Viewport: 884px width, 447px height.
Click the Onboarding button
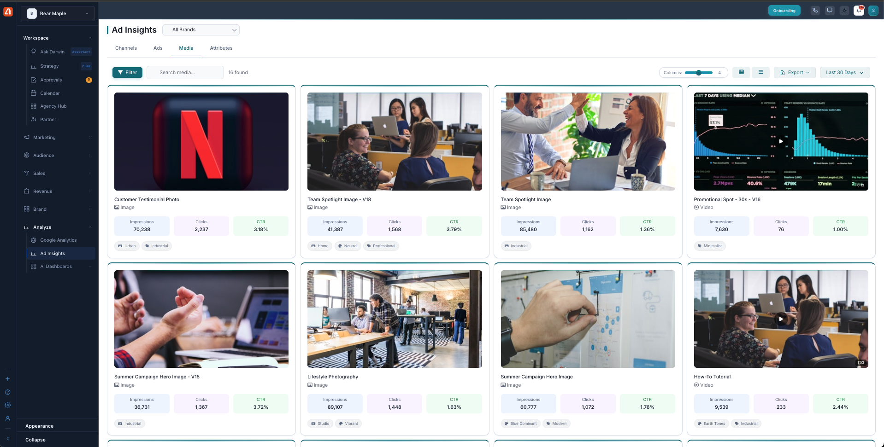[784, 11]
